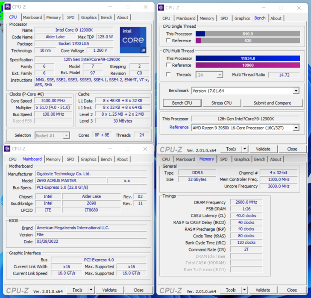Click the Stress CPU button
Viewport: 311px width, 298px height.
click(x=222, y=103)
